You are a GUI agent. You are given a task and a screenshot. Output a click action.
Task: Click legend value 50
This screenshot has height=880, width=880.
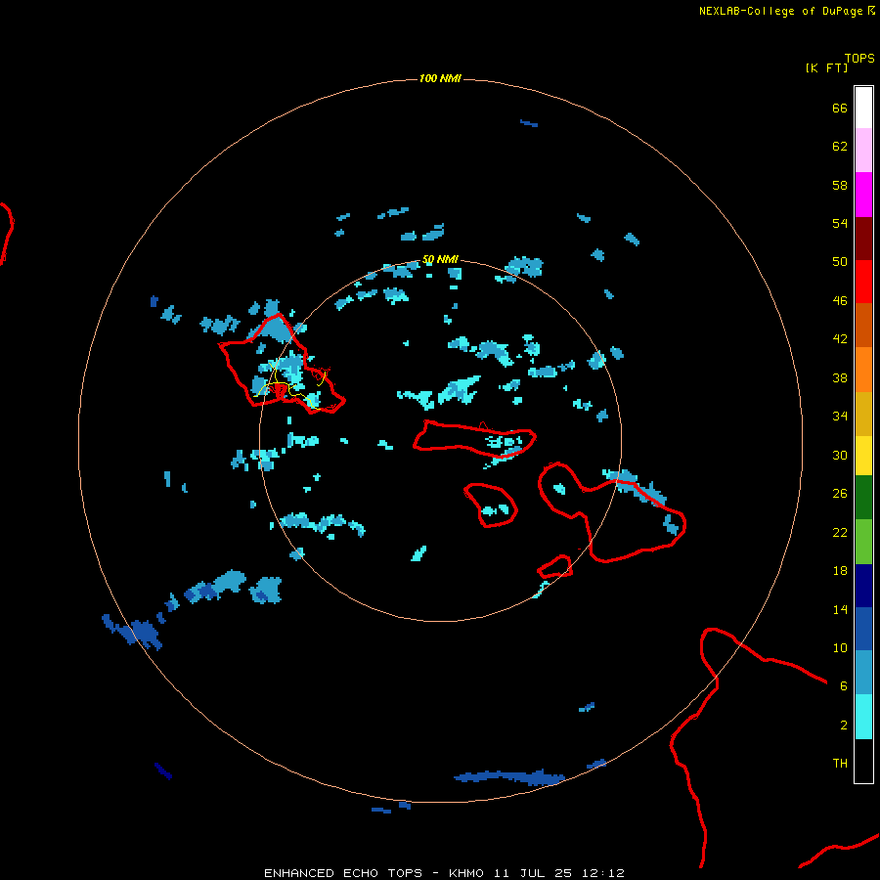point(840,262)
